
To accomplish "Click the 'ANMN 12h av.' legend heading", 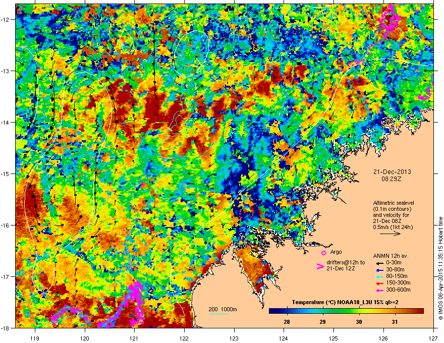I will (x=391, y=256).
